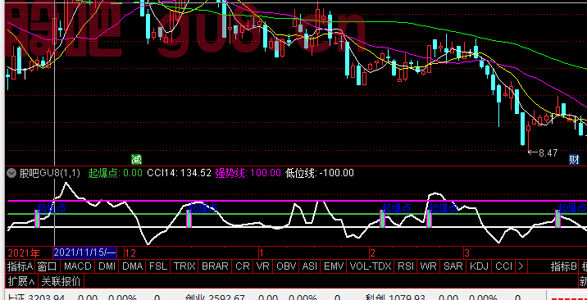587x300 pixels.
Task: Click the 2021/11/15 date label
Action: click(x=85, y=252)
